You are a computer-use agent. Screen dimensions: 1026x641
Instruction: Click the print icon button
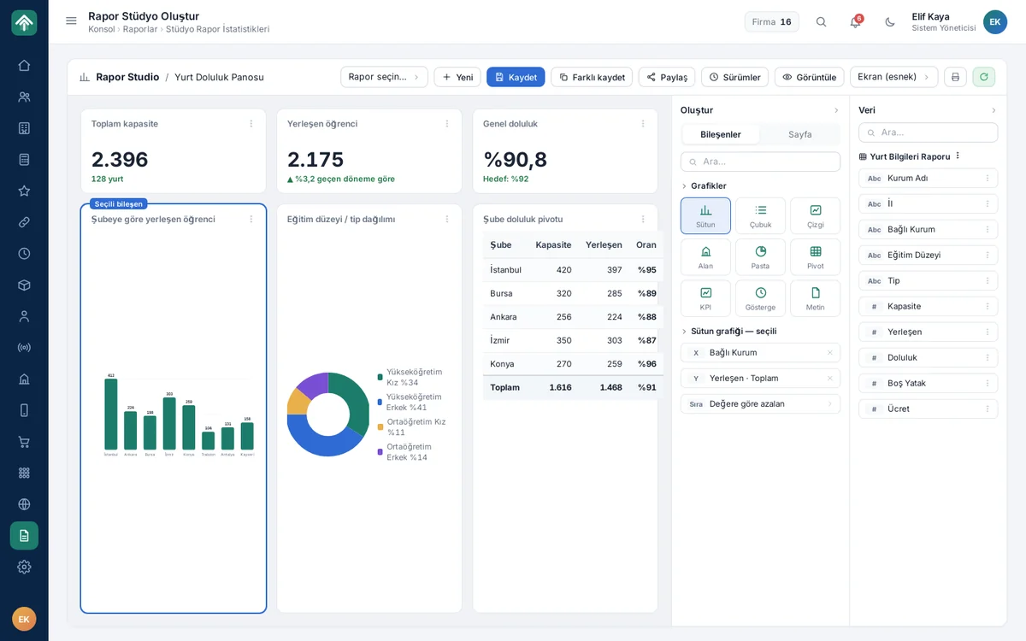point(955,77)
